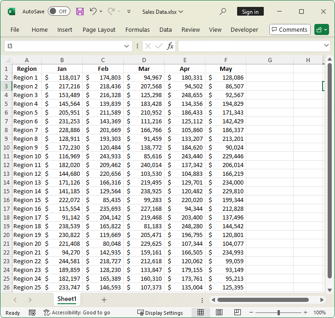Open the green Share dropdown button

322,29
